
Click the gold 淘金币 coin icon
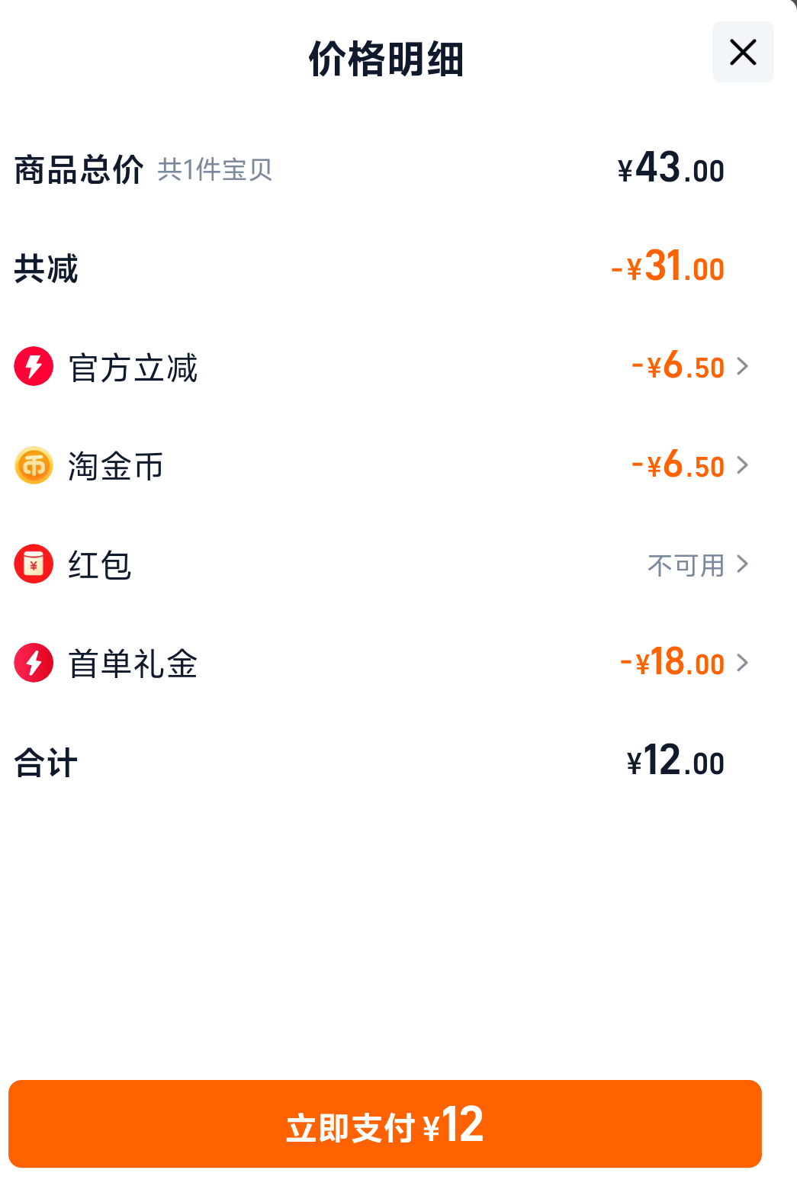[34, 465]
